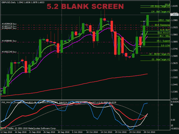This screenshot has width=179, height=134.
Task: Click the FXS_MACD_Divergence indicator label
Action: tap(13, 103)
